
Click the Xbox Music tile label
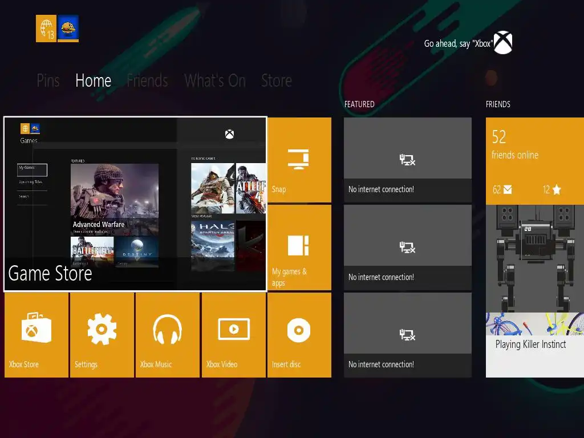click(156, 364)
